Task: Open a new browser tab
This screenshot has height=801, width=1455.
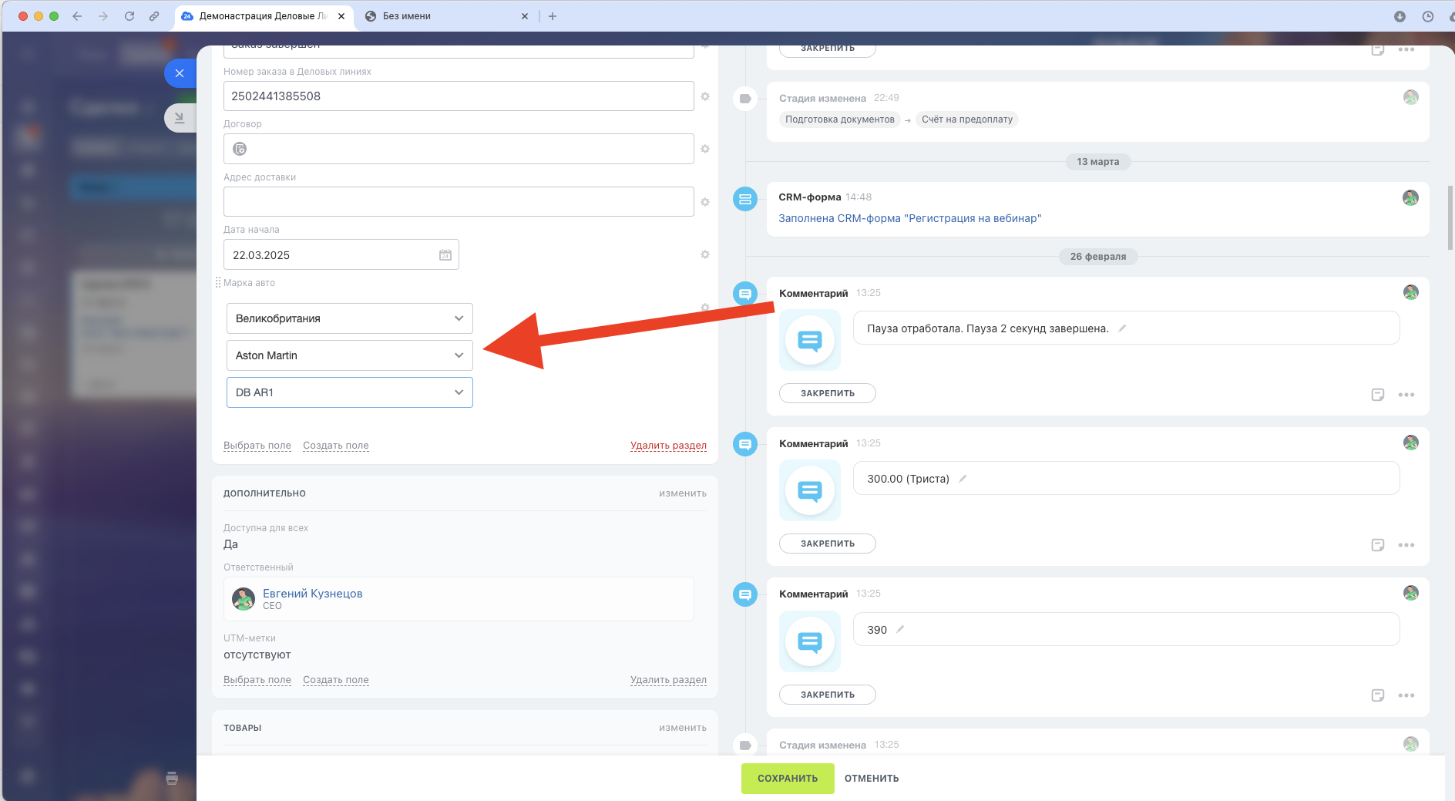Action: [553, 16]
